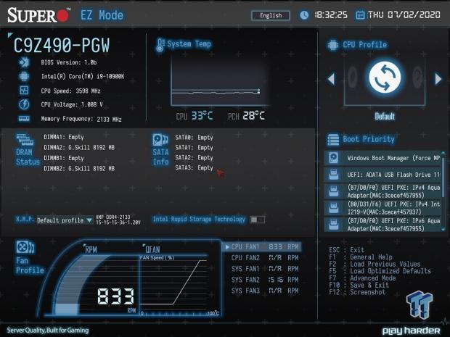The image size is (450, 337).
Task: Click the F2 Load Previous Values hint
Action: (375, 264)
